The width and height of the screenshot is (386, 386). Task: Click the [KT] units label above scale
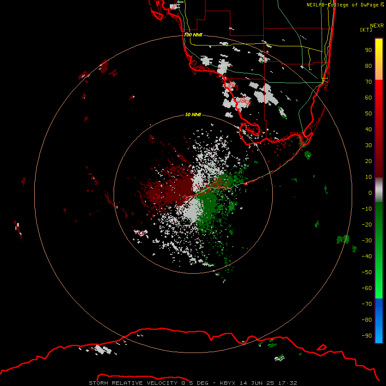(x=366, y=30)
